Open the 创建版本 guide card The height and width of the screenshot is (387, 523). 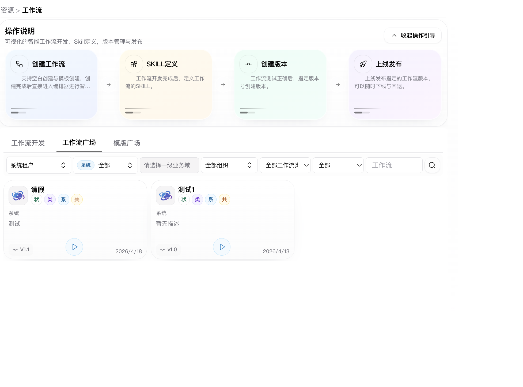281,85
